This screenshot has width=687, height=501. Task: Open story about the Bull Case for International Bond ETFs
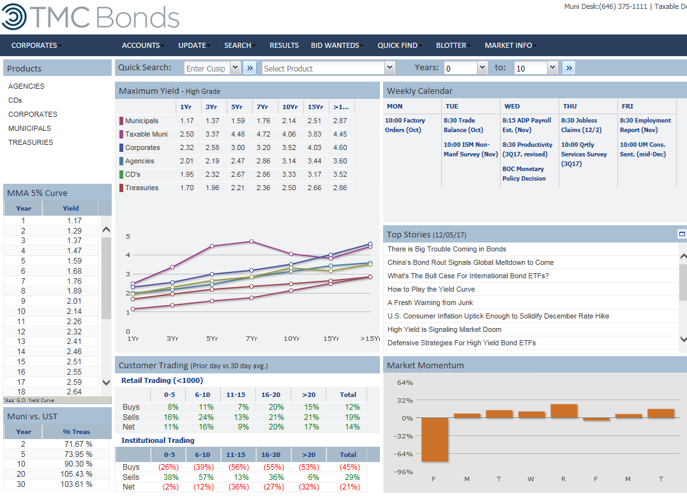click(x=468, y=276)
